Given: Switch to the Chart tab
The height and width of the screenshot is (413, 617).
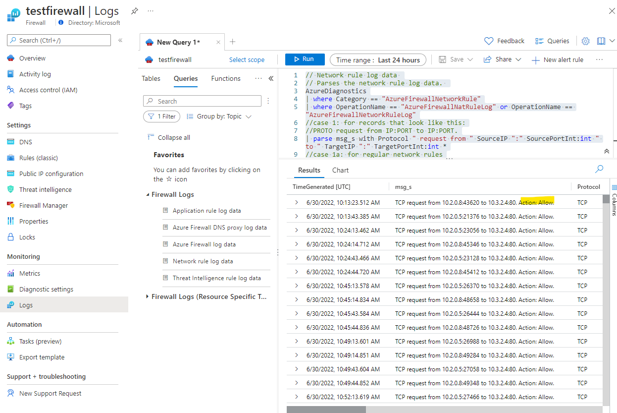Looking at the screenshot, I should pyautogui.click(x=341, y=170).
